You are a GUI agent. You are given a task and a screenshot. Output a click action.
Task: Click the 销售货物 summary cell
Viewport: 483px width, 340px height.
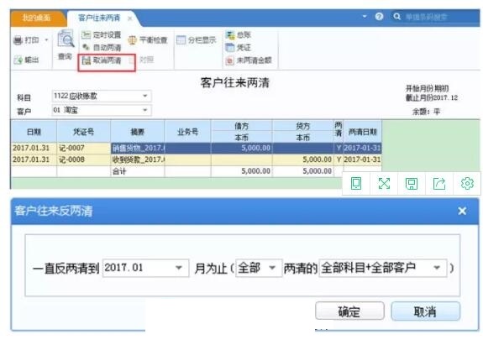coord(138,148)
